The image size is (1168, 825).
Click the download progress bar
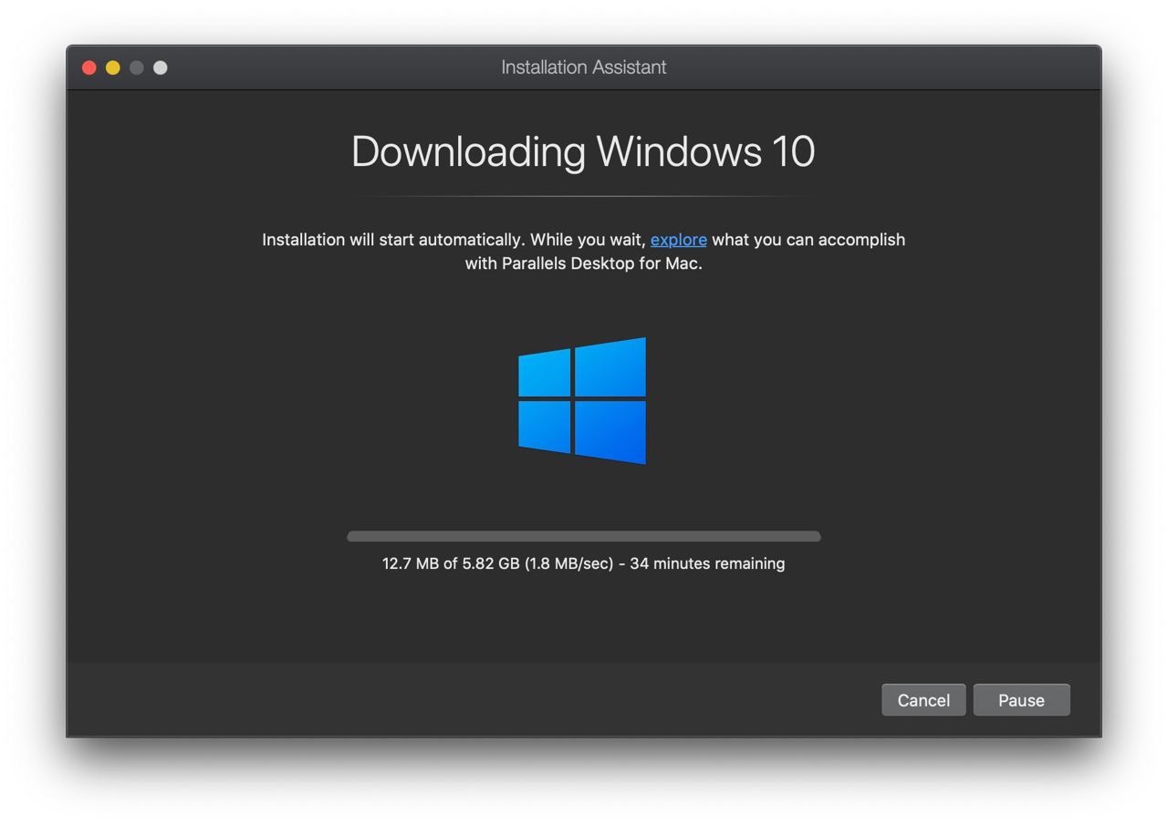[x=584, y=536]
